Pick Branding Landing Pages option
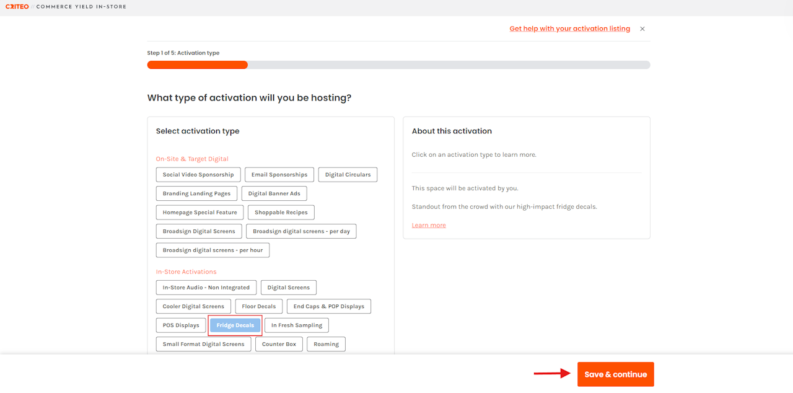Viewport: 793px width, 393px height. (x=196, y=193)
